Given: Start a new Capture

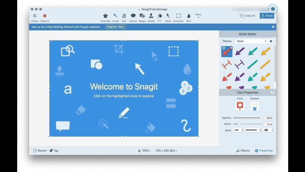Looking at the screenshot, I should click(x=45, y=18).
